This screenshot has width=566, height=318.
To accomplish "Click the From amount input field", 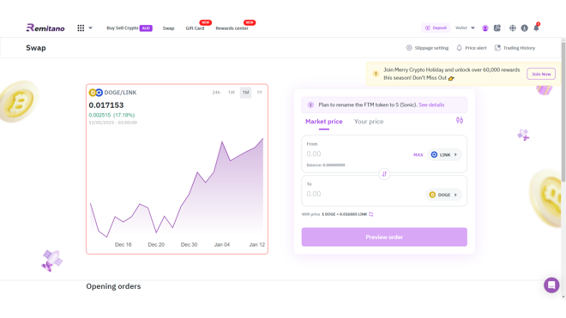I will pyautogui.click(x=358, y=154).
